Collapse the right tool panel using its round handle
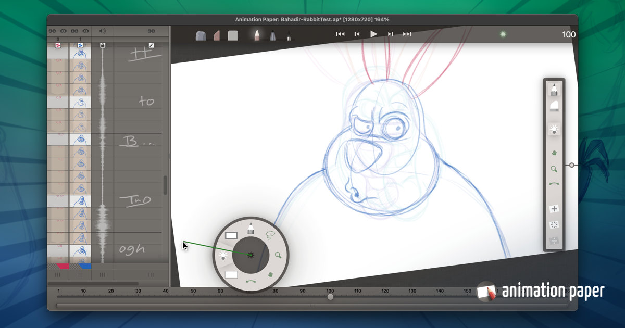The width and height of the screenshot is (625, 328). click(571, 165)
